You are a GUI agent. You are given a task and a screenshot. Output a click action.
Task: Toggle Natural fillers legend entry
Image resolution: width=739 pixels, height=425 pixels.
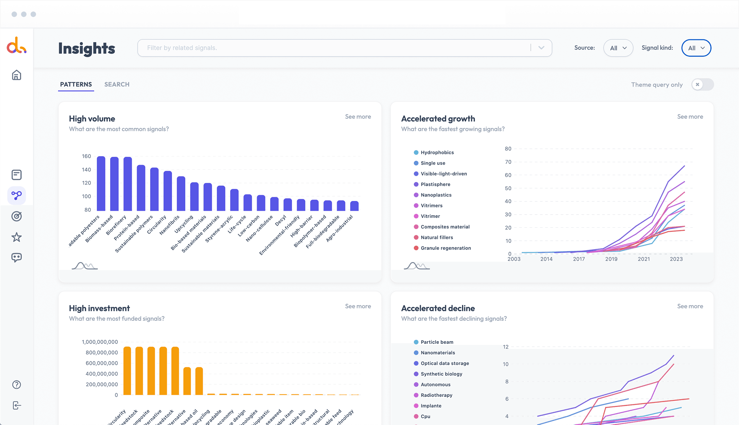coord(433,237)
